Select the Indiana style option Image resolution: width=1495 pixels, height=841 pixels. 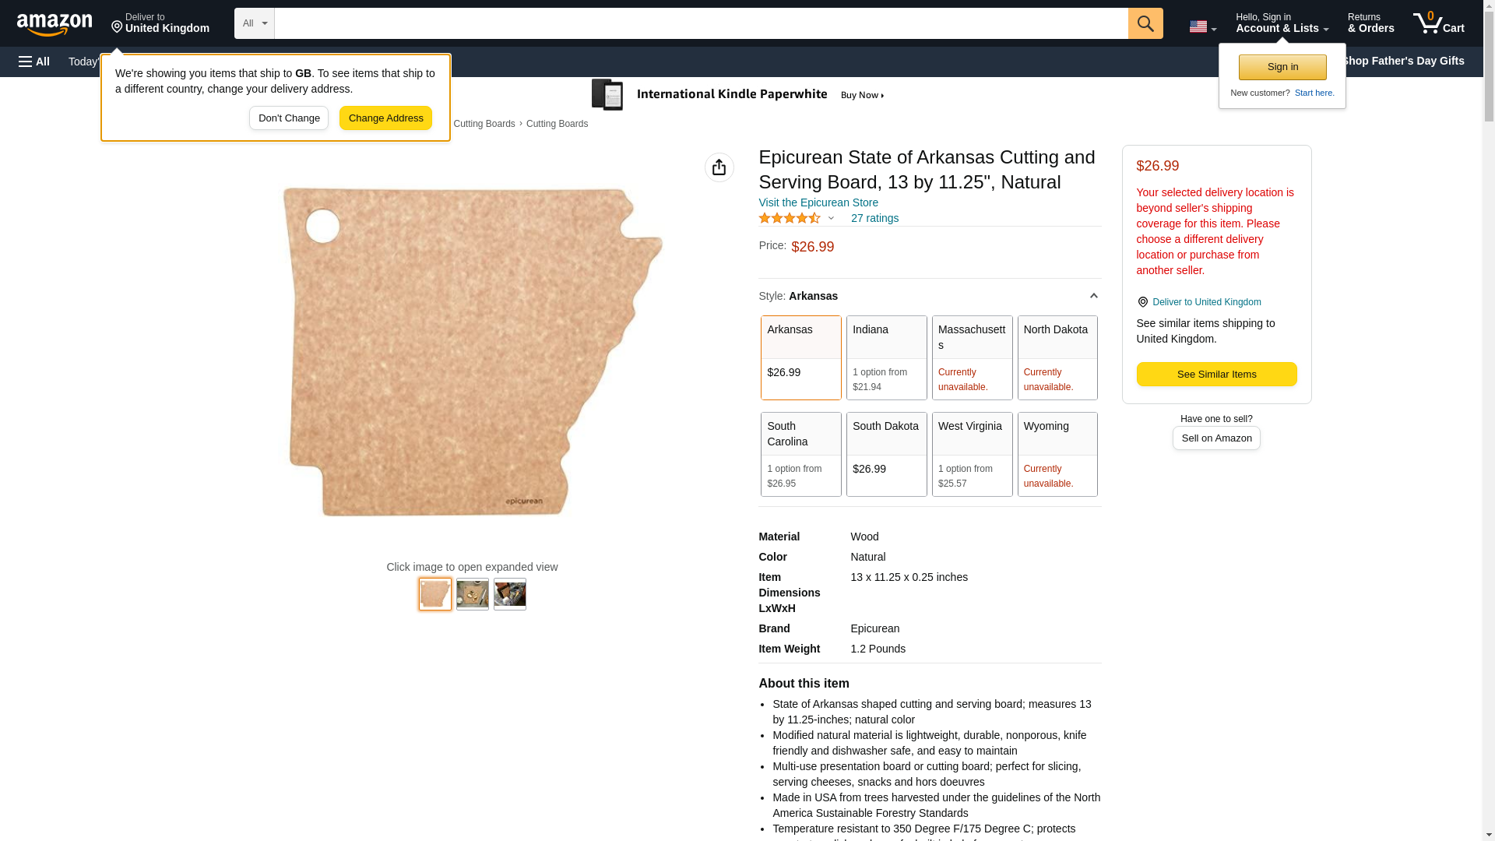(x=886, y=357)
